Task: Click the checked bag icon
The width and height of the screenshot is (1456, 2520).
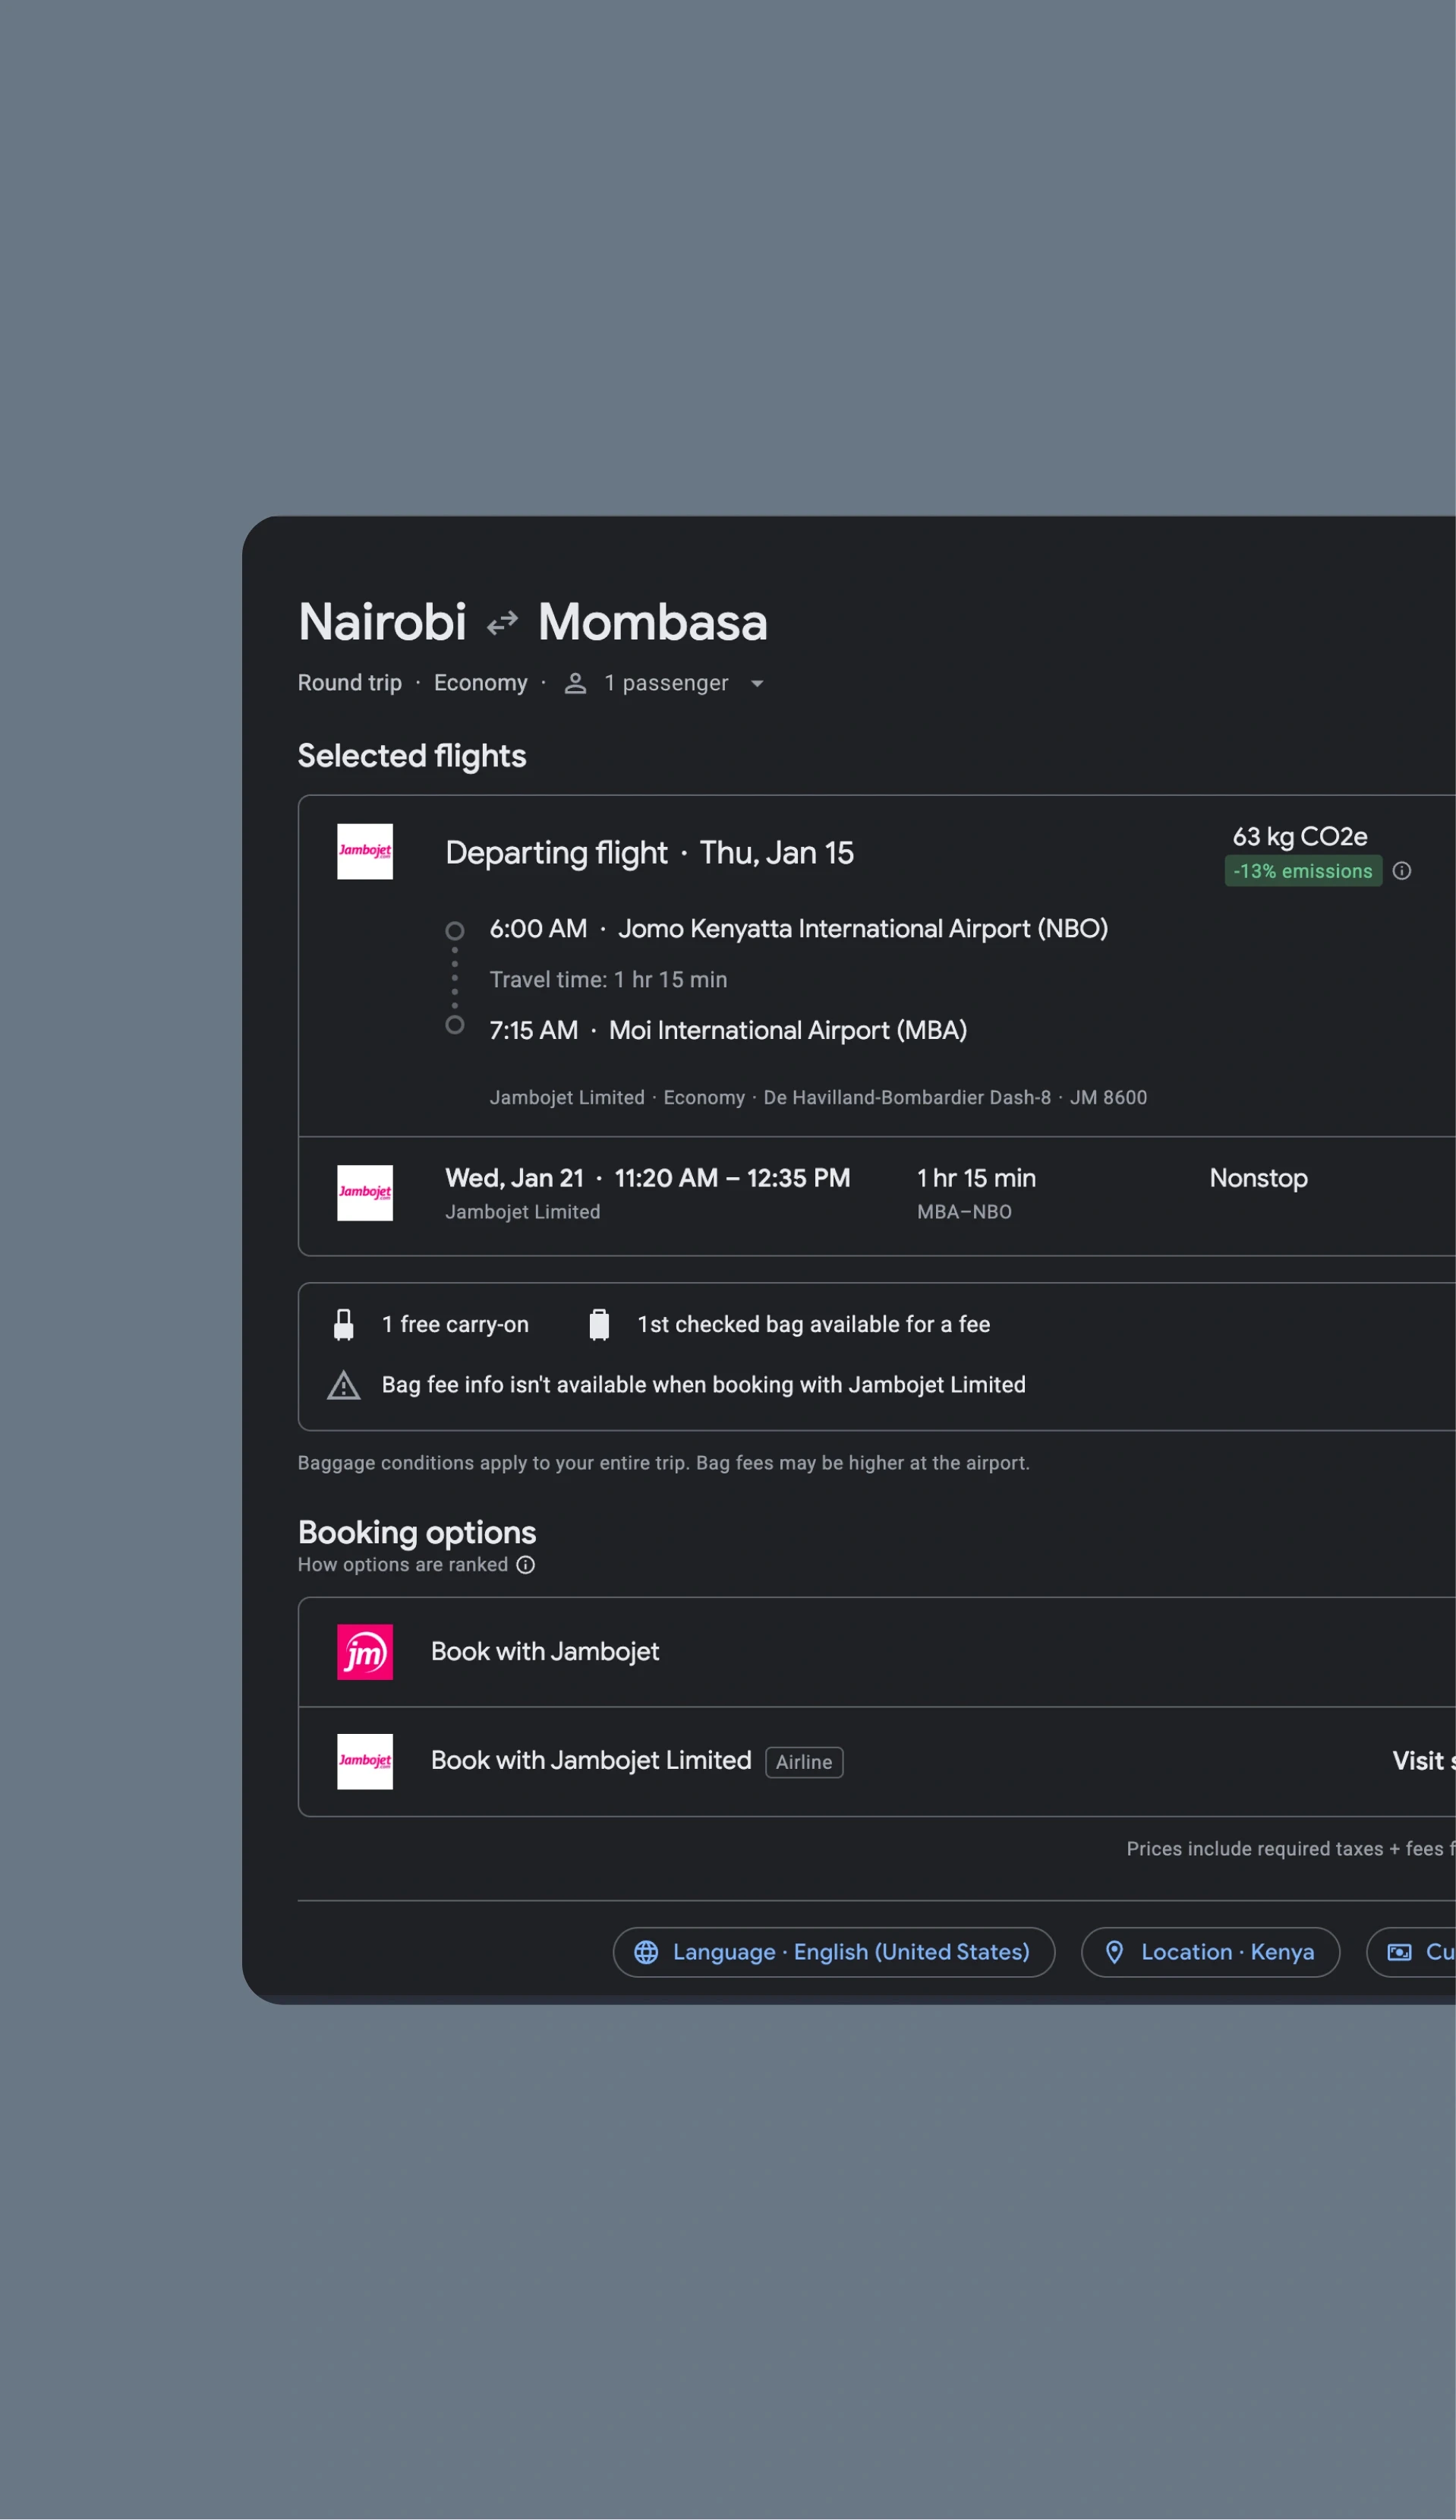Action: coord(600,1323)
